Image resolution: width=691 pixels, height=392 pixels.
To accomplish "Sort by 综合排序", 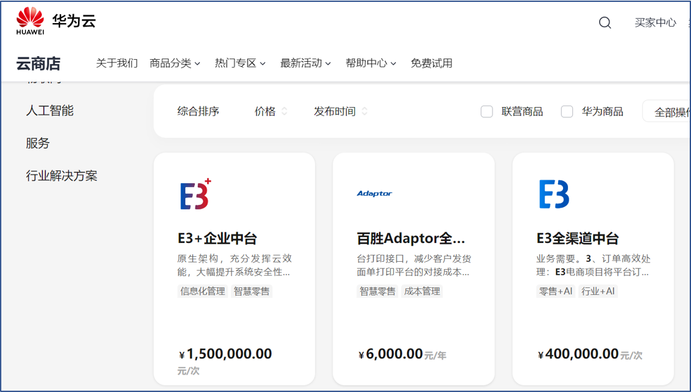I will (x=198, y=112).
